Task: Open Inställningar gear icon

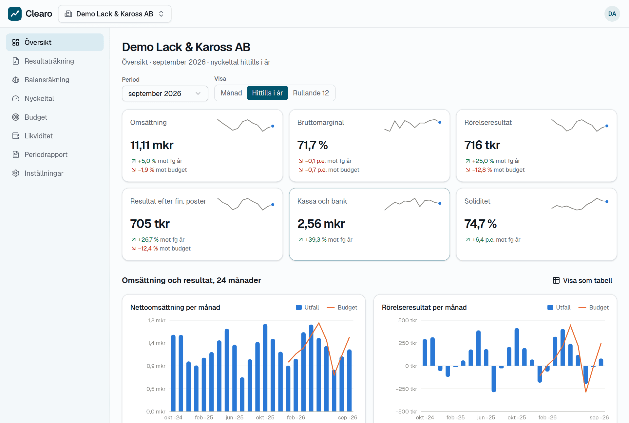Action: [x=16, y=173]
